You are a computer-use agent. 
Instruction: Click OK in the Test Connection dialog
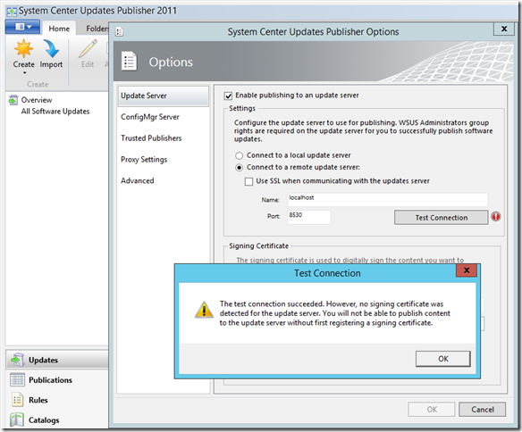[x=443, y=359]
